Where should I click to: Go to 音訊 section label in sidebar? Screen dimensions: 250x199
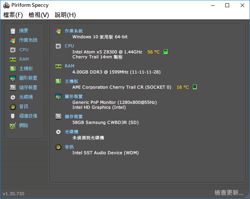(23, 107)
